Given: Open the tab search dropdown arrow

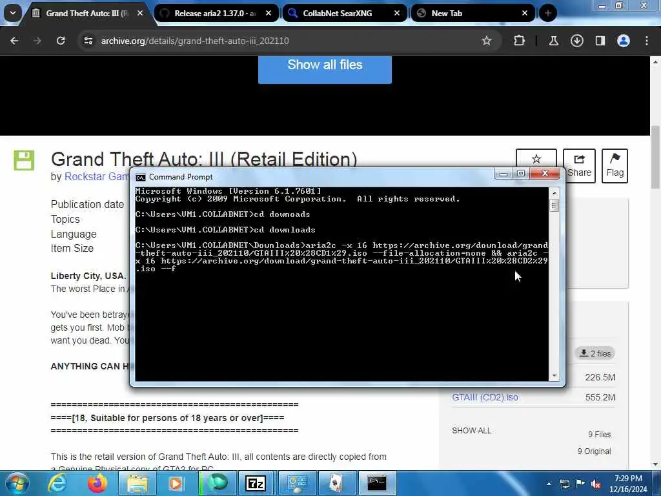Looking at the screenshot, I should point(13,13).
